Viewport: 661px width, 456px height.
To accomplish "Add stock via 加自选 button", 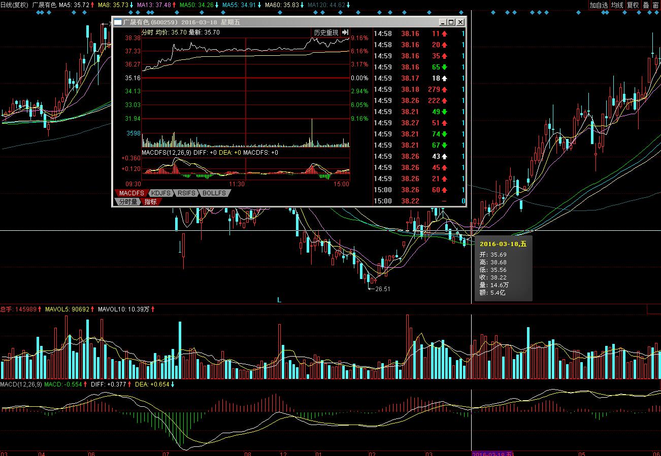I will pyautogui.click(x=598, y=5).
